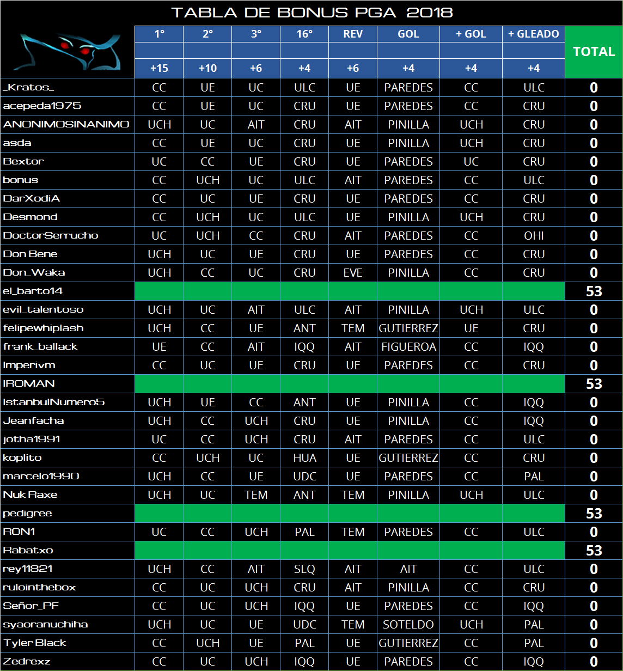Select player name rey11821
This screenshot has height=671, width=623.
(x=28, y=569)
